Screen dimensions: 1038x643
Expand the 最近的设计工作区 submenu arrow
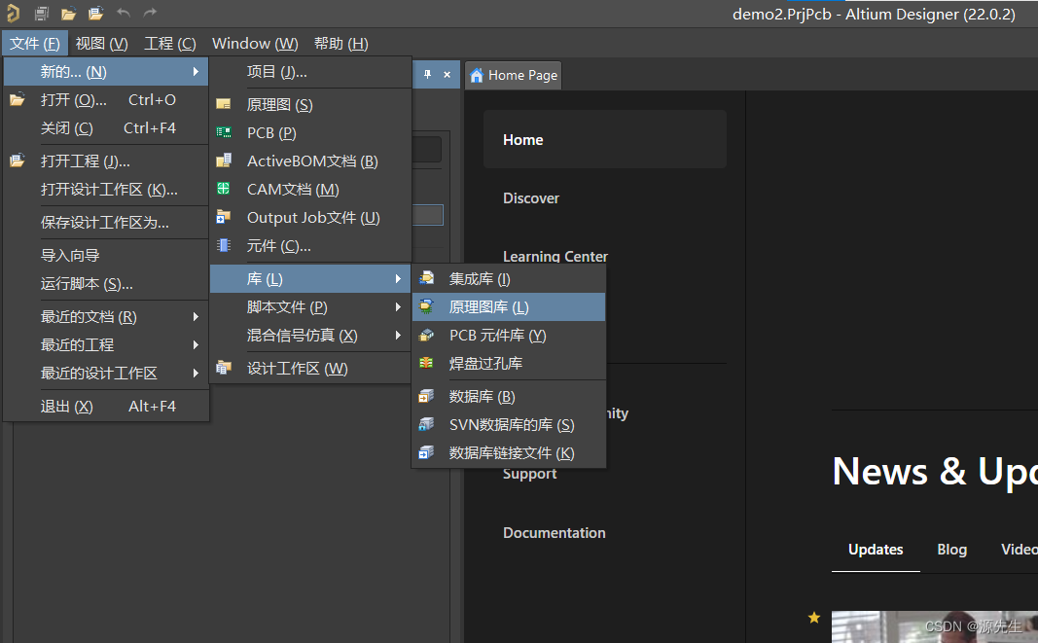[x=196, y=373]
